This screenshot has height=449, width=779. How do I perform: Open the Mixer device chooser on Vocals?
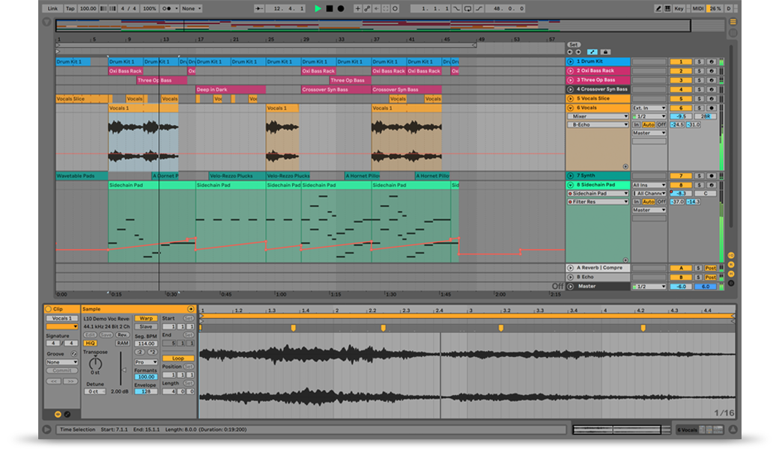tap(598, 116)
